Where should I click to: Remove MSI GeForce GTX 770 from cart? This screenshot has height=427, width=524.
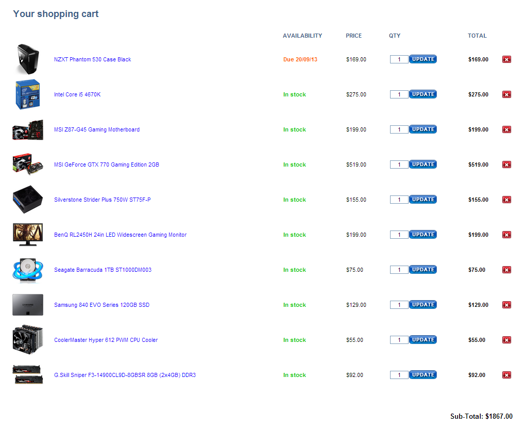pos(506,165)
